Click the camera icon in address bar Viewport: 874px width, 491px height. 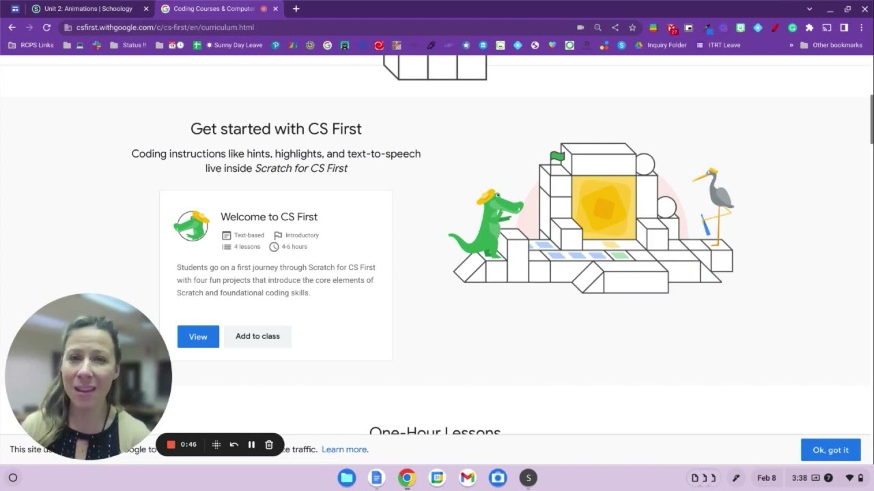coord(580,27)
